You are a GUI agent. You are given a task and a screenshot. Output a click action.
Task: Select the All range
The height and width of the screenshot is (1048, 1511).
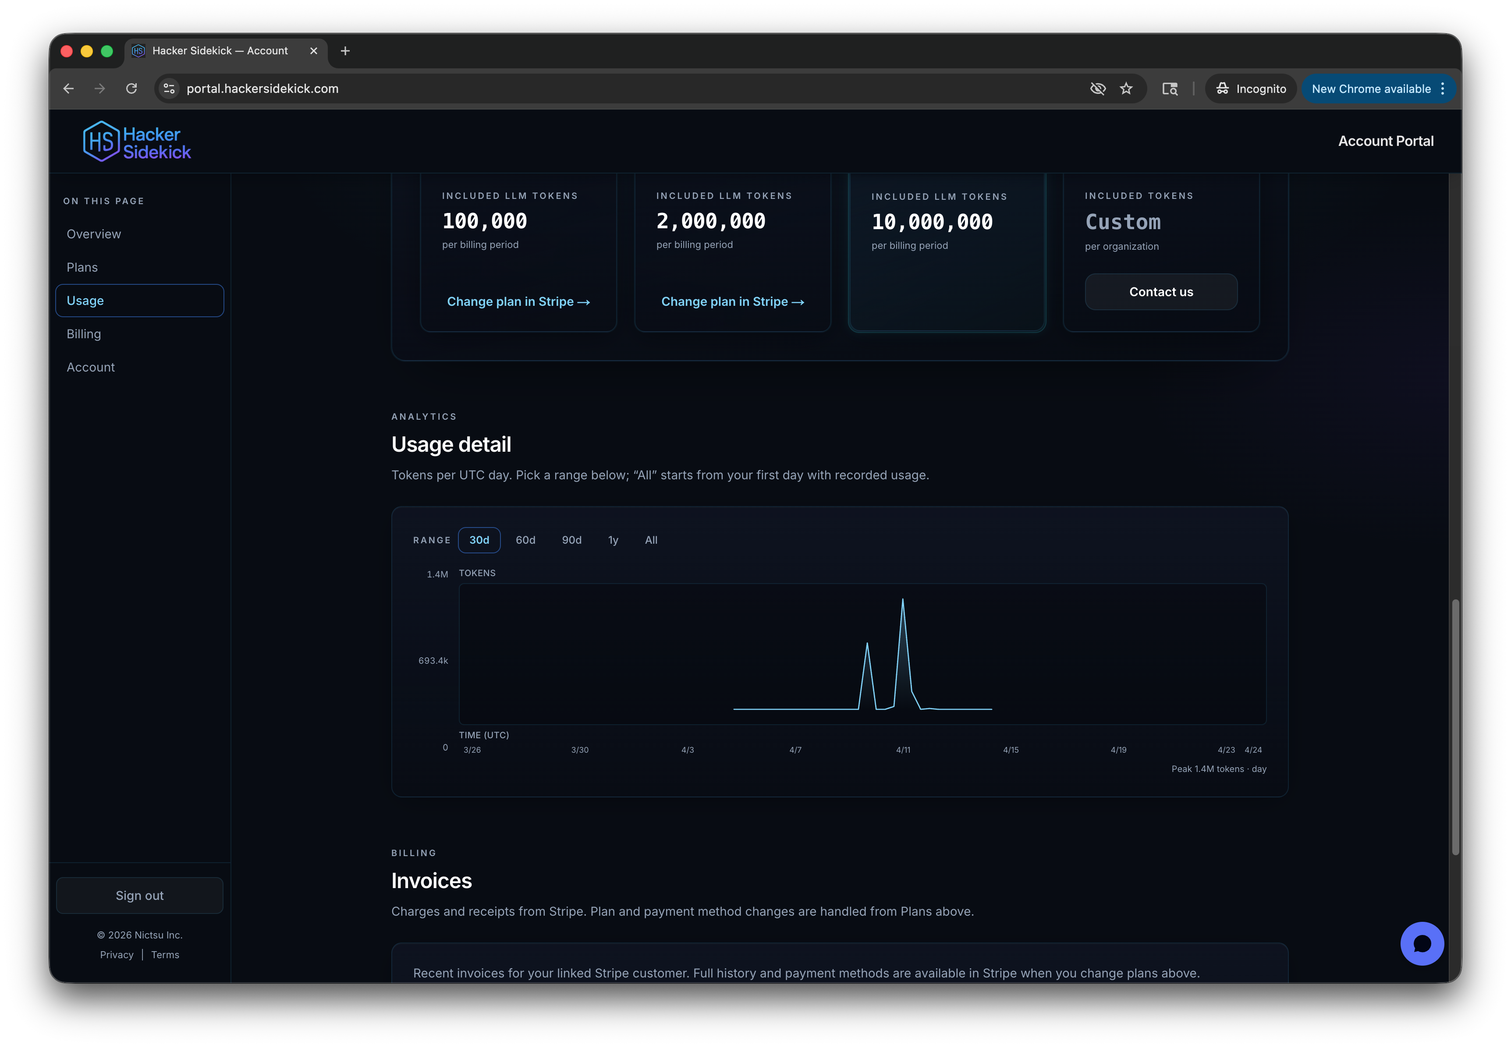pyautogui.click(x=651, y=540)
